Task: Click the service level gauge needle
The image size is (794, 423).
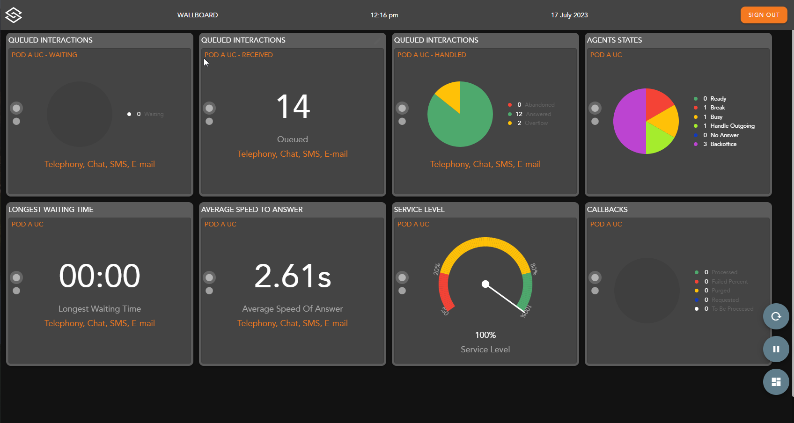Action: pyautogui.click(x=505, y=298)
